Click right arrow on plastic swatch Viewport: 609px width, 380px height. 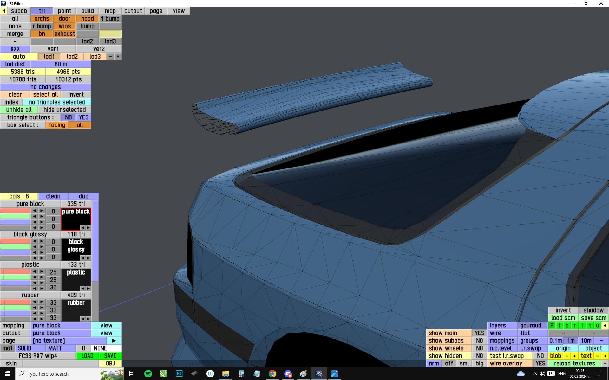pyautogui.click(x=88, y=288)
